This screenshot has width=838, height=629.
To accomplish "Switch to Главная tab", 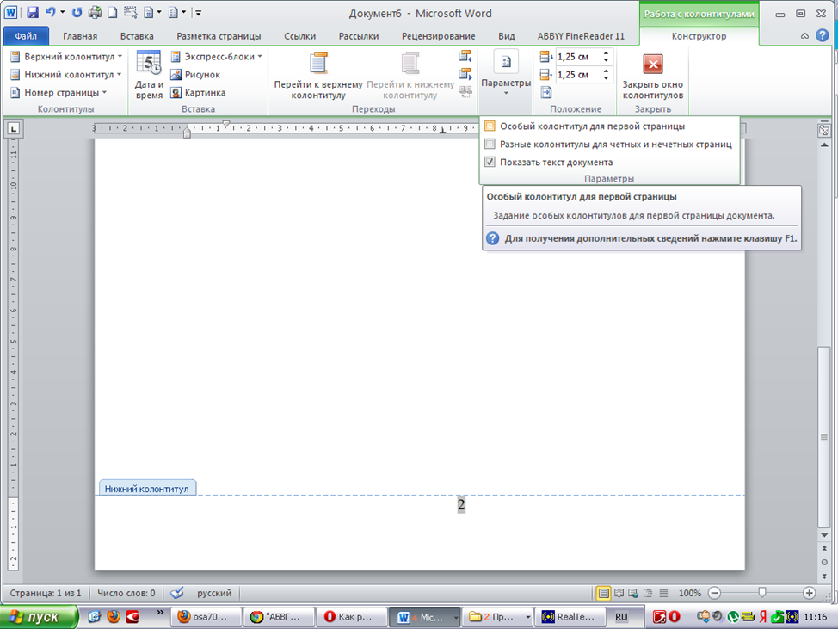I will (x=80, y=36).
